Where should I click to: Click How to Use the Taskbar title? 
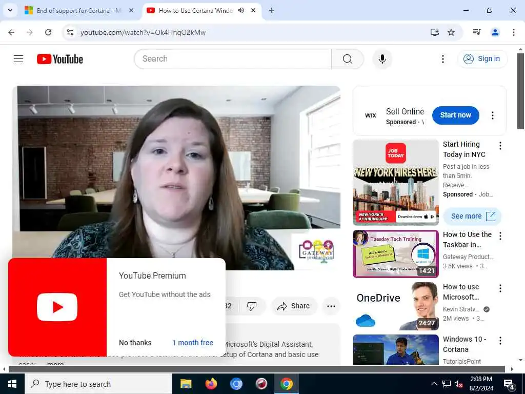pos(467,240)
